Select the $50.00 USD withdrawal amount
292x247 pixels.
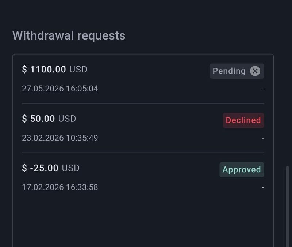49,119
